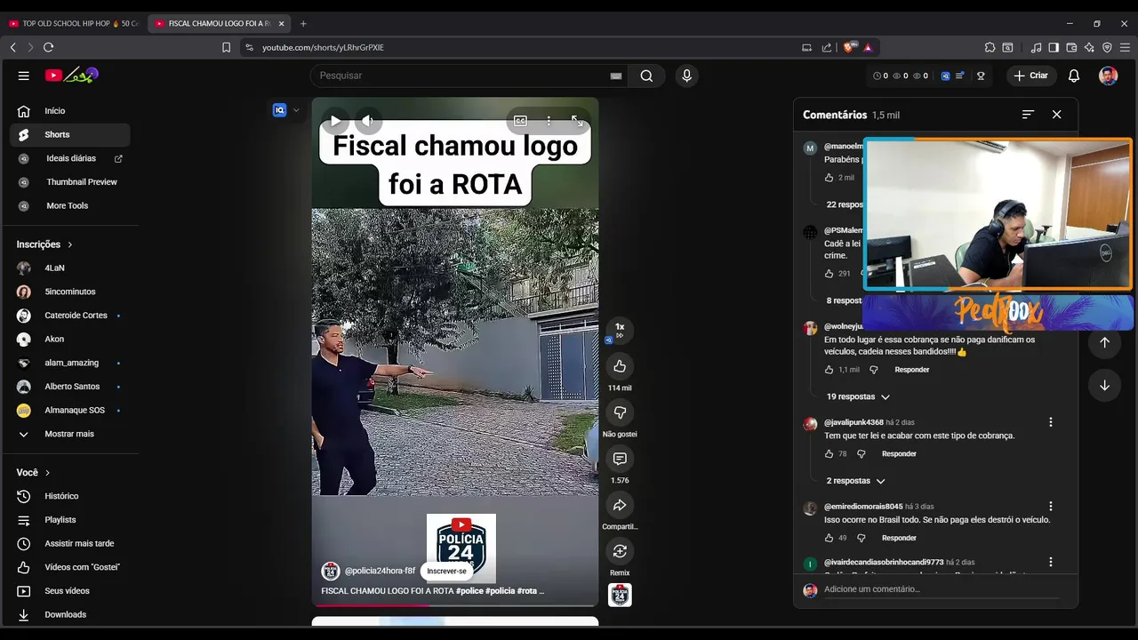Image resolution: width=1138 pixels, height=640 pixels.
Task: Switch to the TOP OLD SCHOOL HIP HOP tab
Action: (74, 23)
